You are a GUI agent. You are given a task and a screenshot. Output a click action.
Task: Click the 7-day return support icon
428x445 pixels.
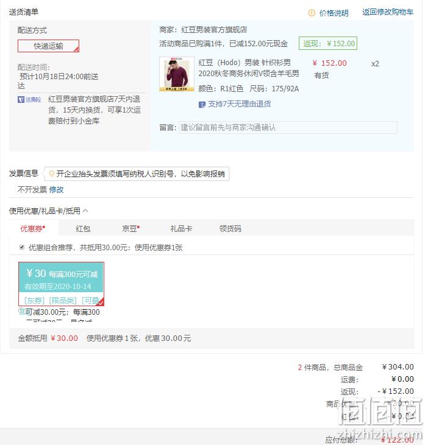202,105
